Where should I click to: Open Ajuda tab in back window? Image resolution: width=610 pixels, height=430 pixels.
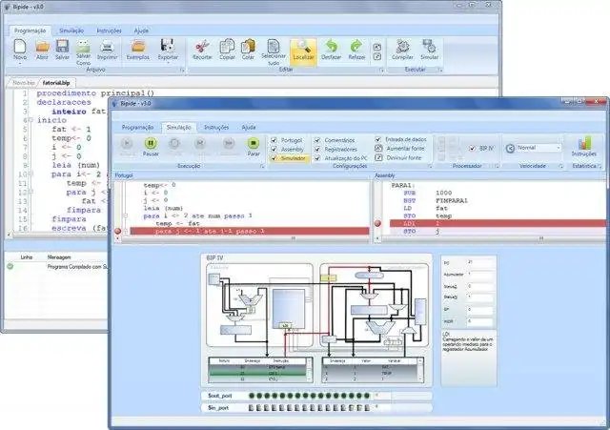tap(141, 31)
